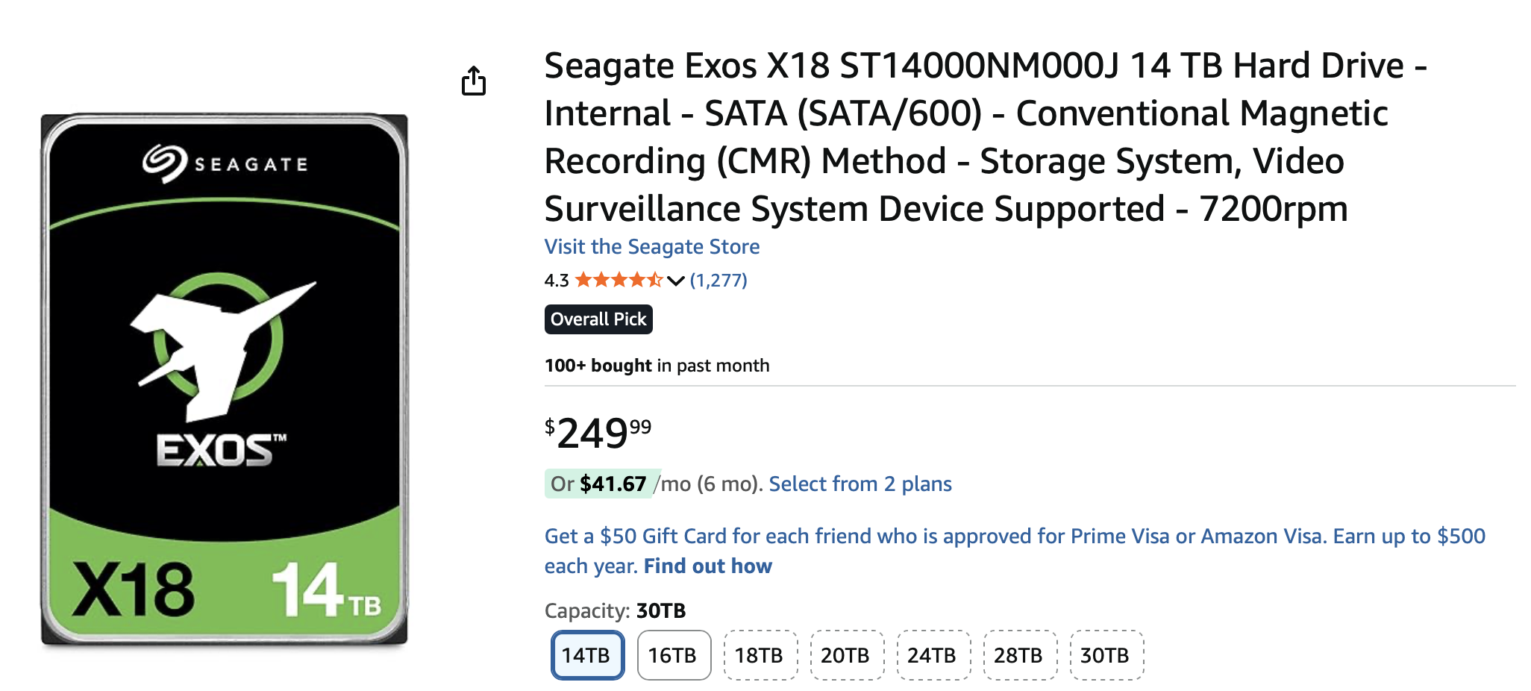Expand the rating breakdown chevron
The height and width of the screenshot is (691, 1531).
676,281
